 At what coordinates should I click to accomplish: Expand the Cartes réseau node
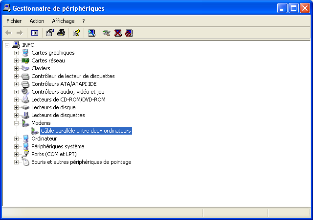16,60
